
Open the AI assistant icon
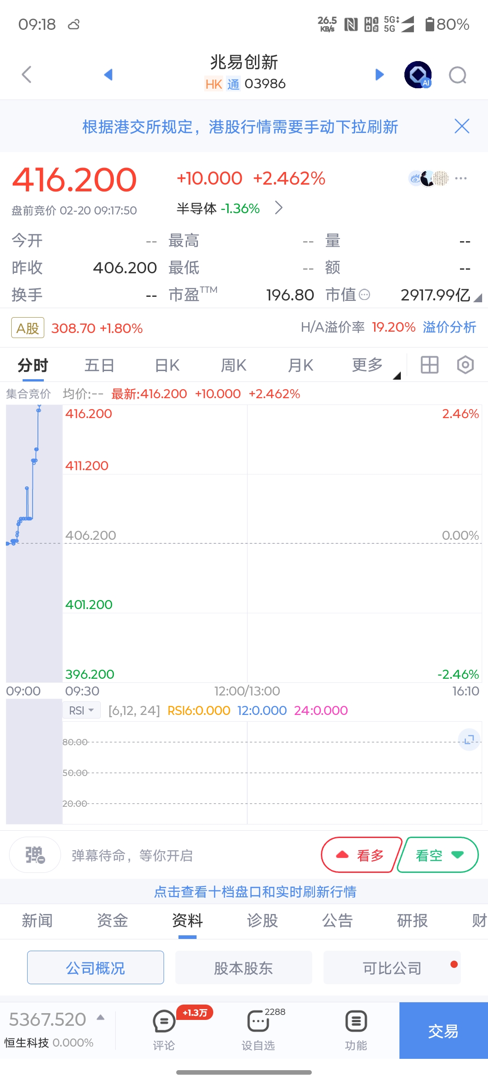418,75
